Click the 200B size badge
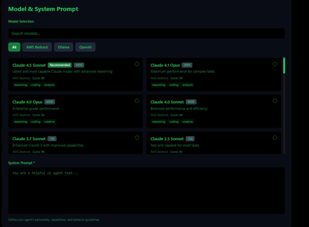 click(187, 65)
